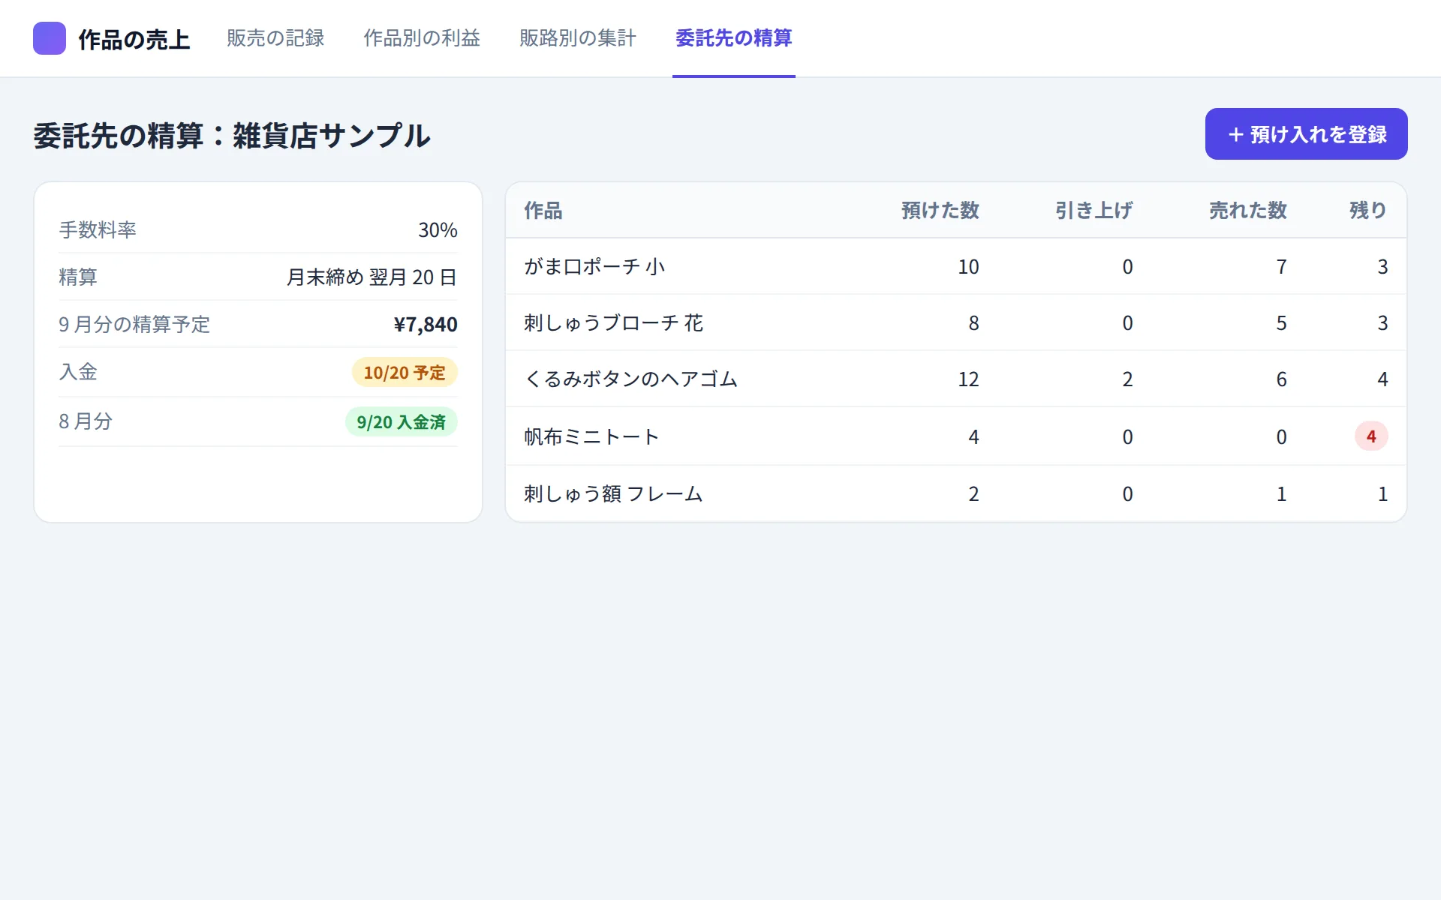Click the red remaining-count badge 4
1441x900 pixels.
click(1371, 436)
